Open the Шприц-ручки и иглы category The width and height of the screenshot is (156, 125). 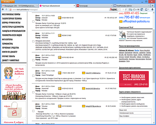tap(11, 23)
